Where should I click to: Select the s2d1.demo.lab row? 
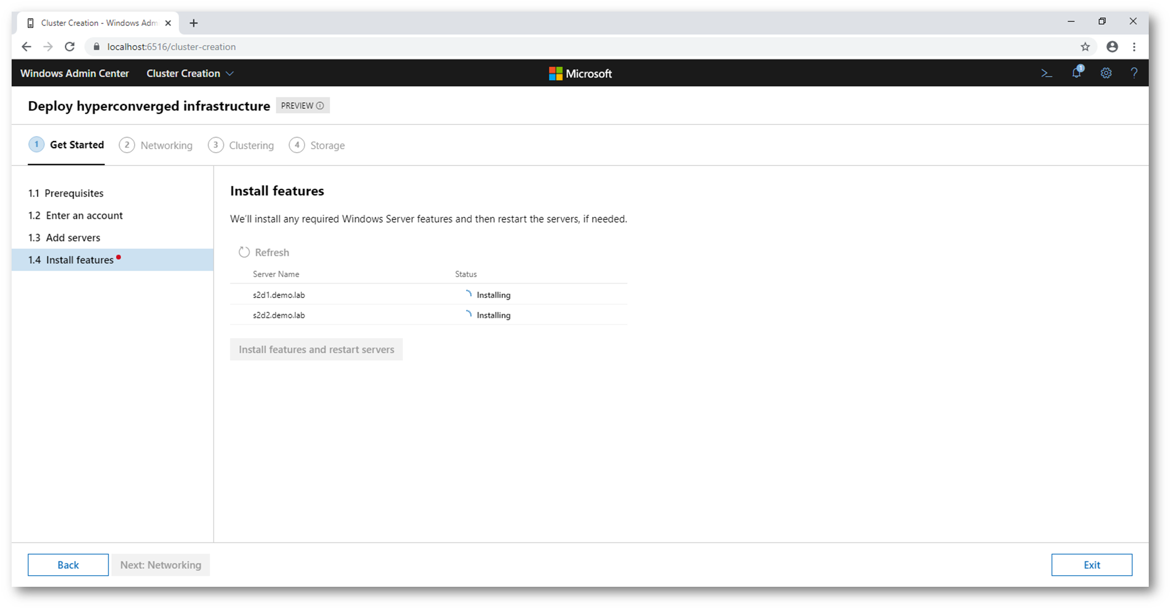click(429, 295)
